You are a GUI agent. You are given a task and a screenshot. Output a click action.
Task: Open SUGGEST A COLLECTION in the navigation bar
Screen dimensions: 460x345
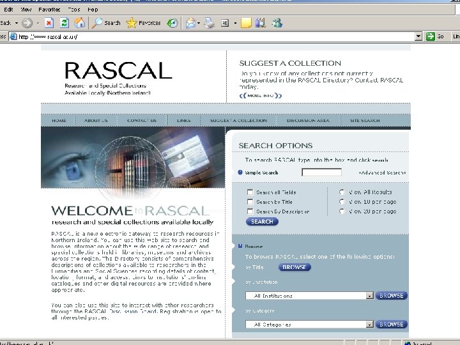coord(238,121)
